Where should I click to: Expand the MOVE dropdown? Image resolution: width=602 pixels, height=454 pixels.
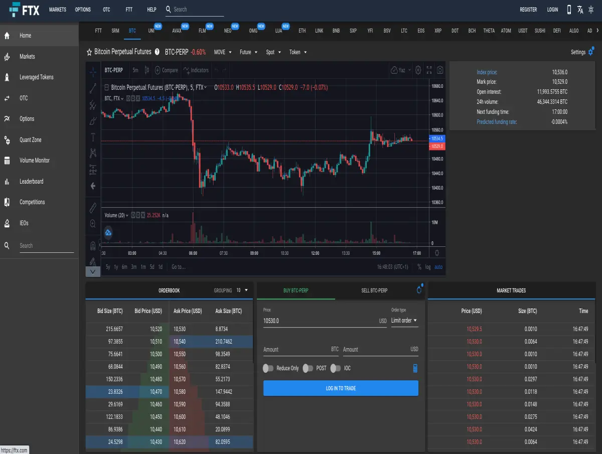[223, 52]
